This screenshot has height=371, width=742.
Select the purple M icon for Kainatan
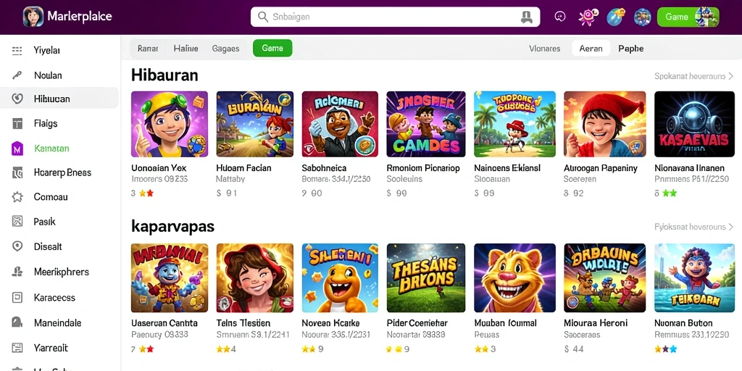17,149
